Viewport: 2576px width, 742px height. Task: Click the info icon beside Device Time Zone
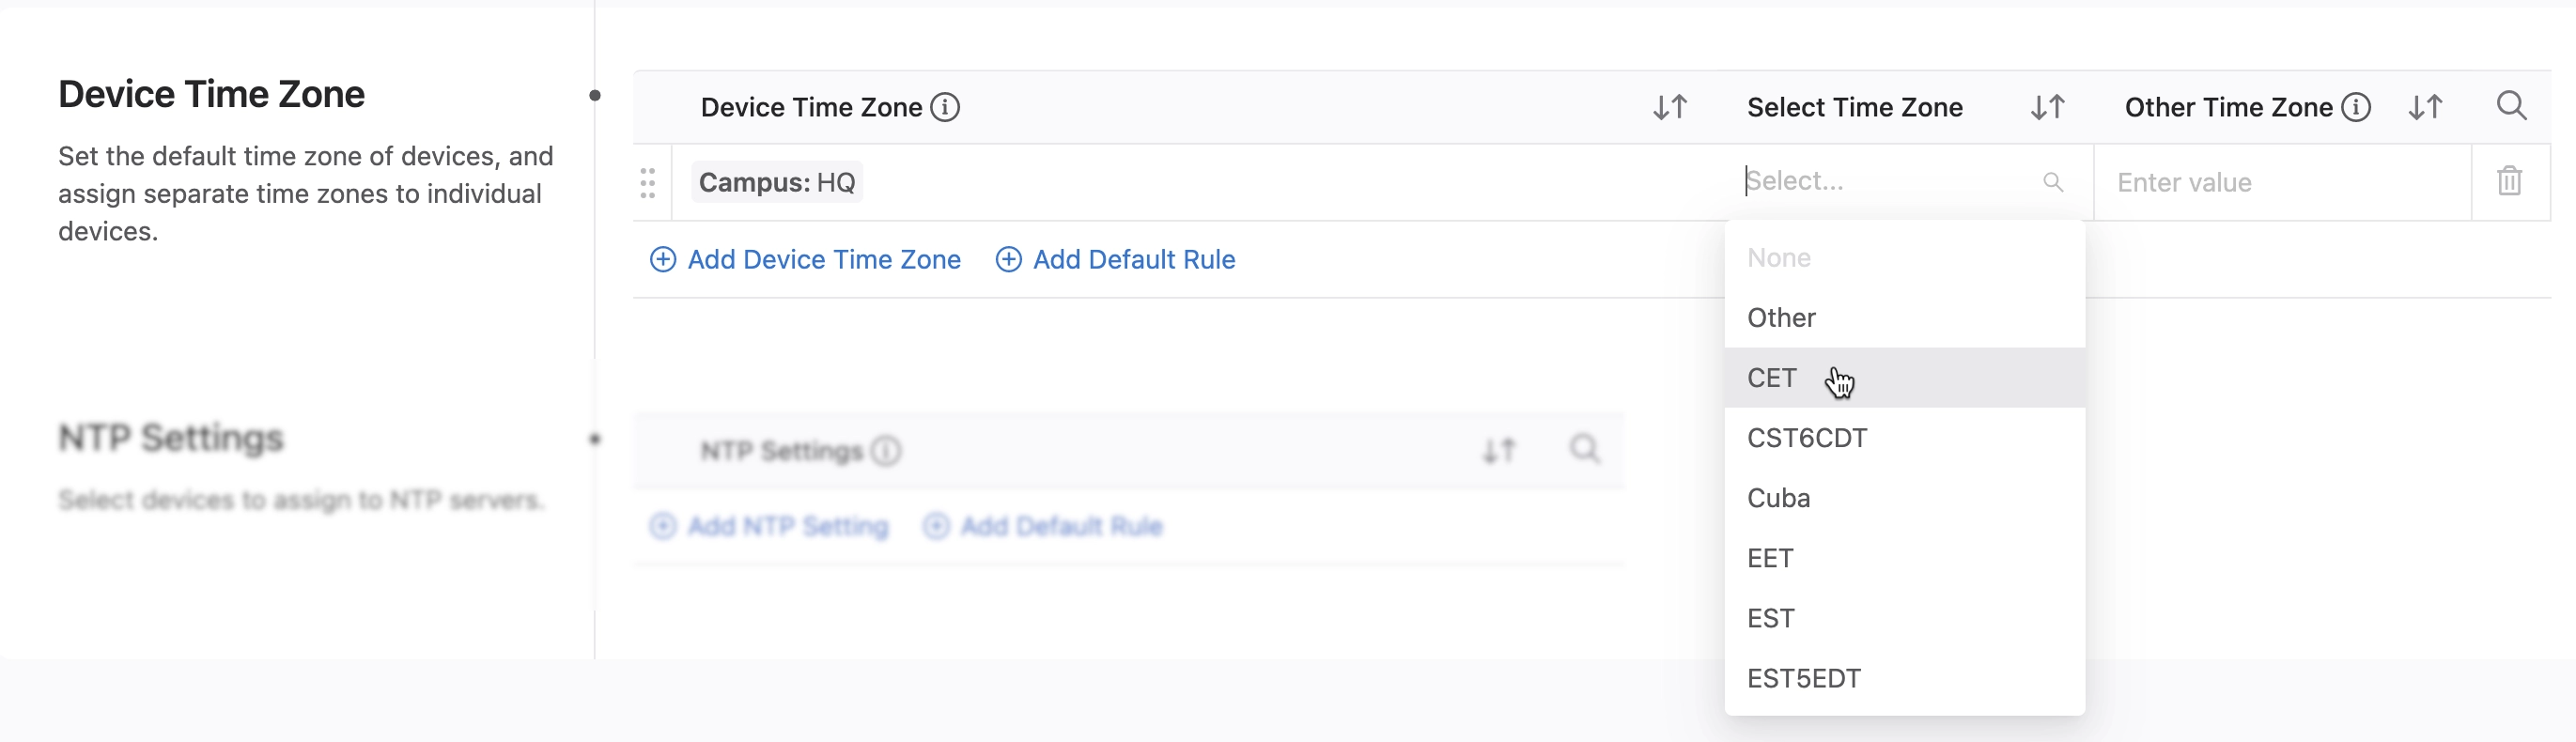pyautogui.click(x=944, y=107)
